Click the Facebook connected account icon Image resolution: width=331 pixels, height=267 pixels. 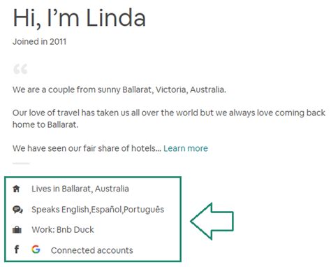17,250
